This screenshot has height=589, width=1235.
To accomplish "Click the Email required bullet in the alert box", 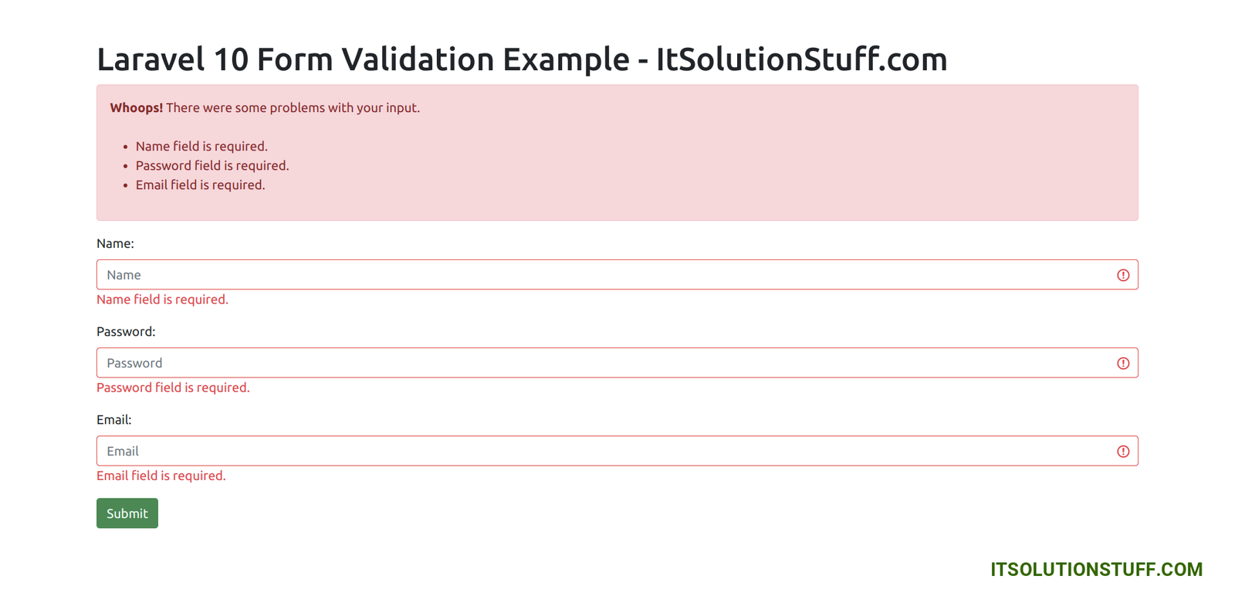I will click(x=200, y=185).
